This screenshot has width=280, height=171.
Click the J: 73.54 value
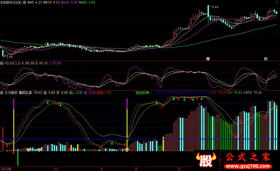tap(55, 63)
